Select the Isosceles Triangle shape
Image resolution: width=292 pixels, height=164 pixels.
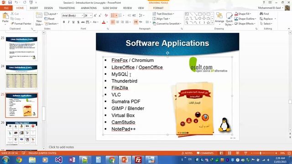click(x=187, y=18)
